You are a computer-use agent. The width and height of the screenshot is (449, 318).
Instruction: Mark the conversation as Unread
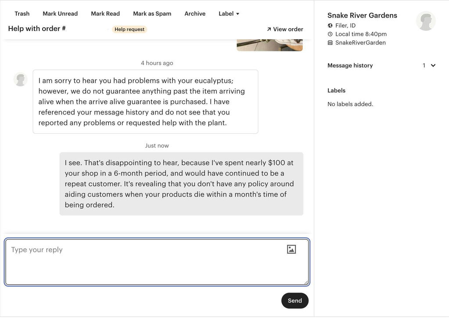coord(60,14)
